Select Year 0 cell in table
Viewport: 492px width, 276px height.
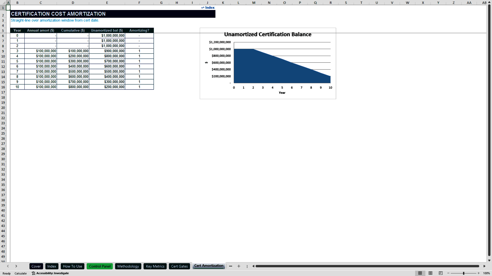pyautogui.click(x=17, y=36)
